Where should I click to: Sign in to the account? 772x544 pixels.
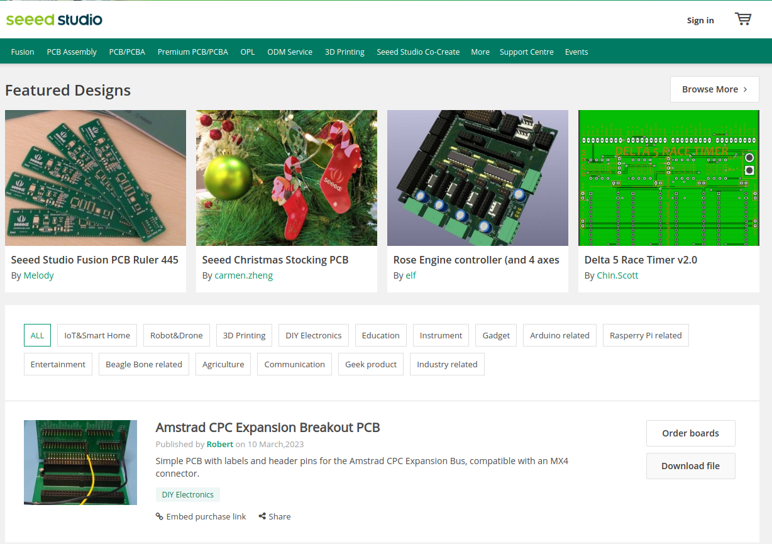(700, 20)
